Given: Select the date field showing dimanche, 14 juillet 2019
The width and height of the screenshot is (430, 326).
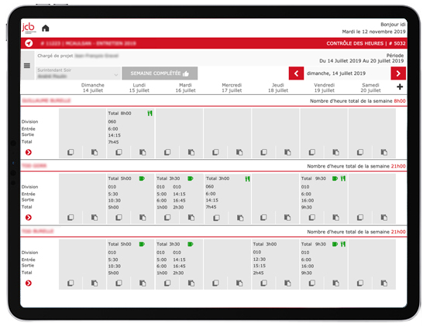Looking at the screenshot, I should tap(347, 73).
